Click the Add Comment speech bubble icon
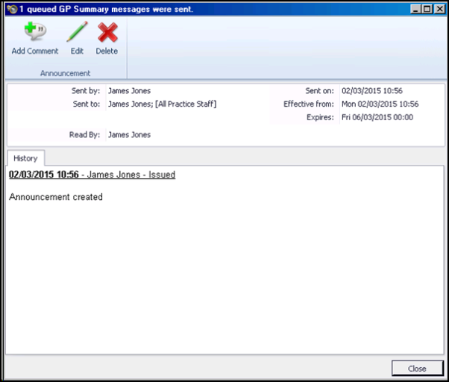This screenshot has width=449, height=382. pos(34,32)
